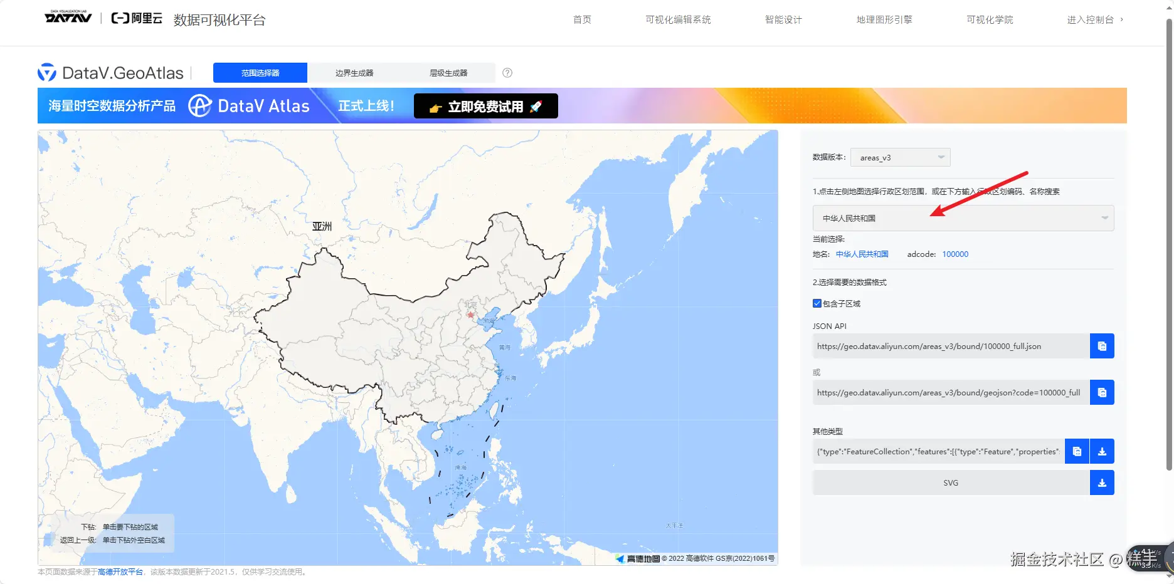The width and height of the screenshot is (1174, 584).
Task: Click the DataV logo icon
Action: pyautogui.click(x=68, y=17)
